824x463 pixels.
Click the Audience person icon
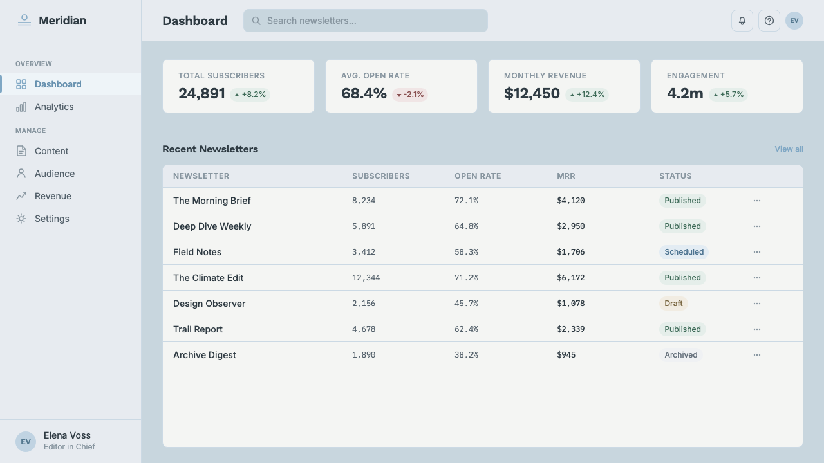click(21, 174)
